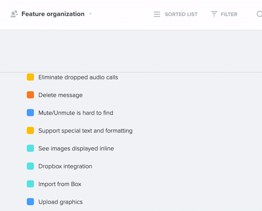Click orange status square for Delete message
The image size is (262, 211).
click(31, 95)
